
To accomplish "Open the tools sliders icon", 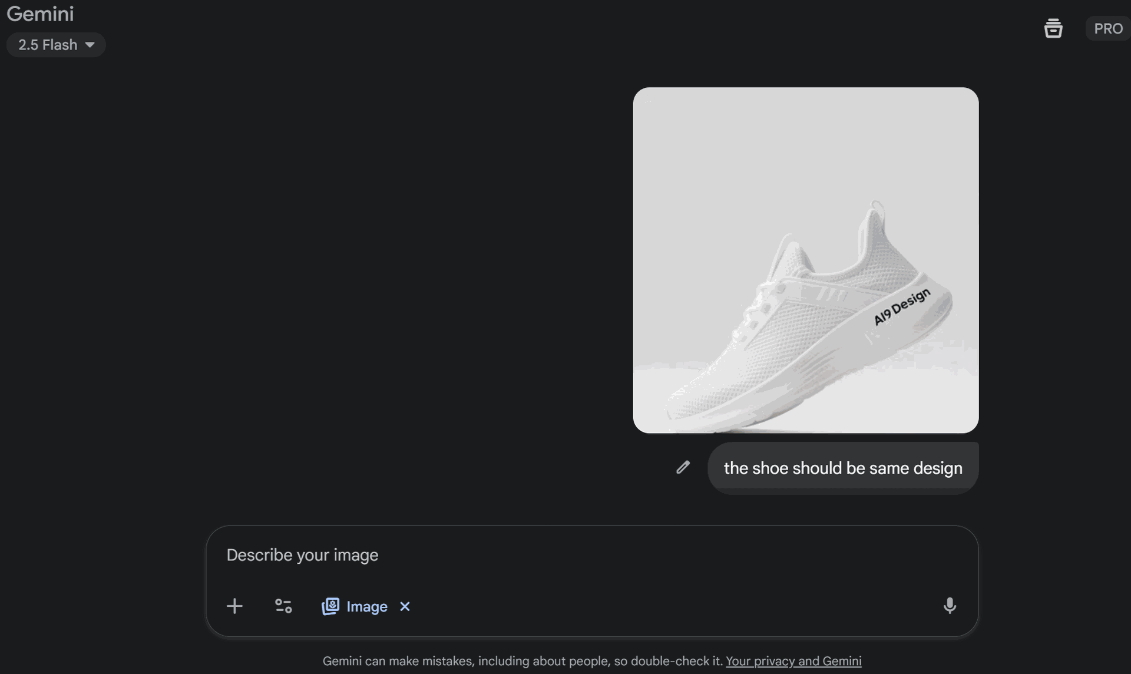I will [283, 606].
